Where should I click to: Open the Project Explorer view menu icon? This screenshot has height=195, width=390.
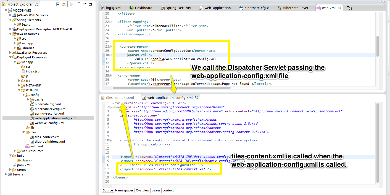[79, 3]
